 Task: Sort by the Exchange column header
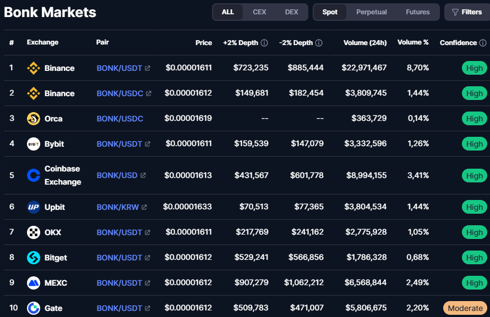click(x=42, y=42)
